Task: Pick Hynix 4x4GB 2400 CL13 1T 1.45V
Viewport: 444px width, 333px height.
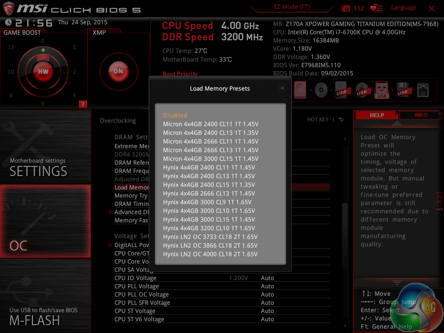Action: point(209,176)
